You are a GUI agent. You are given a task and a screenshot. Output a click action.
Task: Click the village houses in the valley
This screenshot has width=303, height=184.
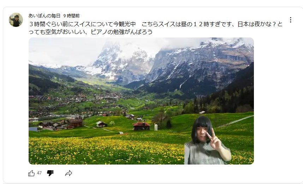[x=77, y=105]
